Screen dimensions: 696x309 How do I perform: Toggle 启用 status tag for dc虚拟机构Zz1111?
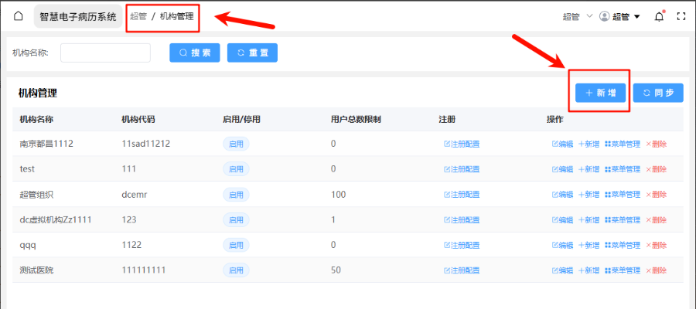click(x=236, y=220)
